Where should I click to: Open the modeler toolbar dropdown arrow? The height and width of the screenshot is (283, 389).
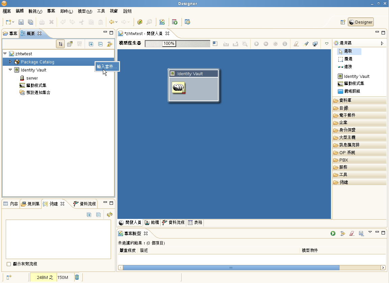[x=327, y=44]
